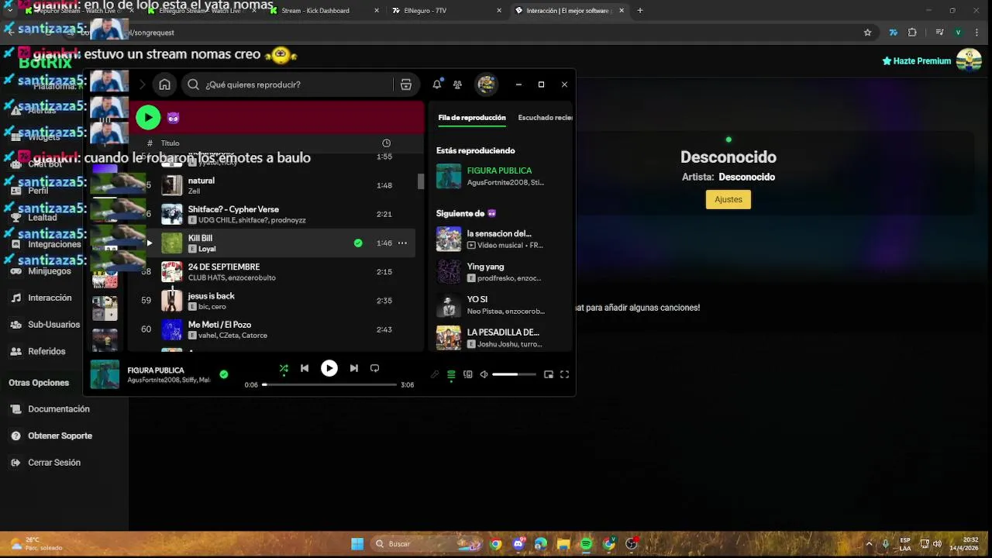Open Spotify Browse icon in search bar
This screenshot has width=992, height=558.
pos(406,84)
